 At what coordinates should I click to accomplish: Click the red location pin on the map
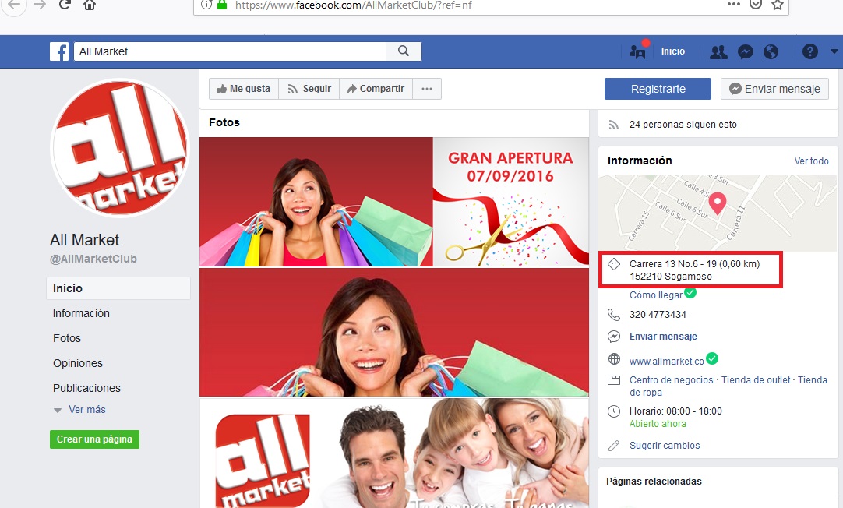point(718,203)
